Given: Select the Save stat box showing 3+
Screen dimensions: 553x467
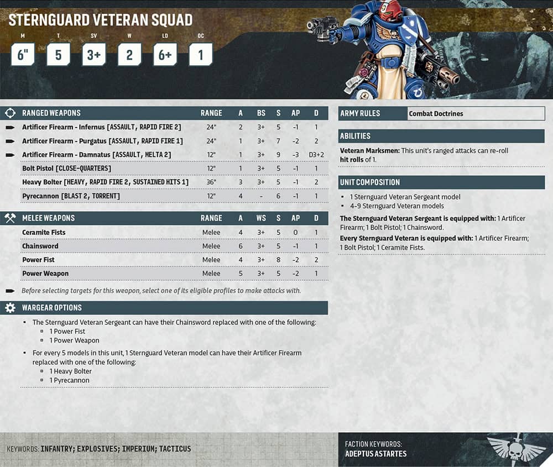Looking at the screenshot, I should coord(94,55).
